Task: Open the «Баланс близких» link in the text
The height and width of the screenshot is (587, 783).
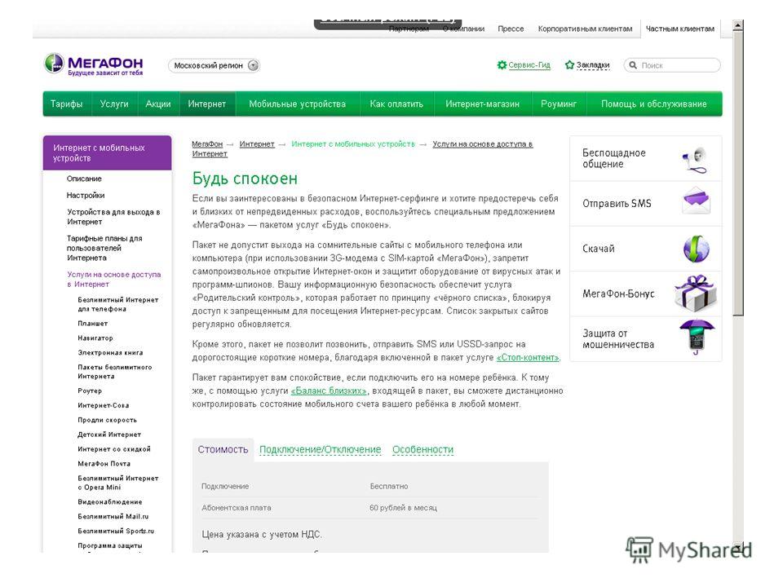Action: pyautogui.click(x=329, y=391)
